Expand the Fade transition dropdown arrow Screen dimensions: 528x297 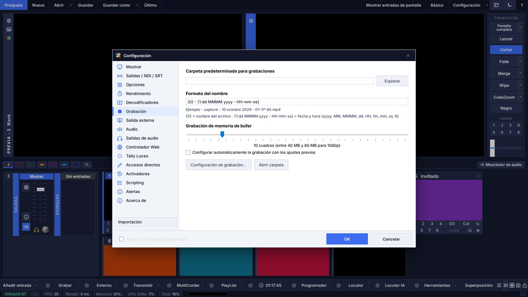pyautogui.click(x=520, y=61)
